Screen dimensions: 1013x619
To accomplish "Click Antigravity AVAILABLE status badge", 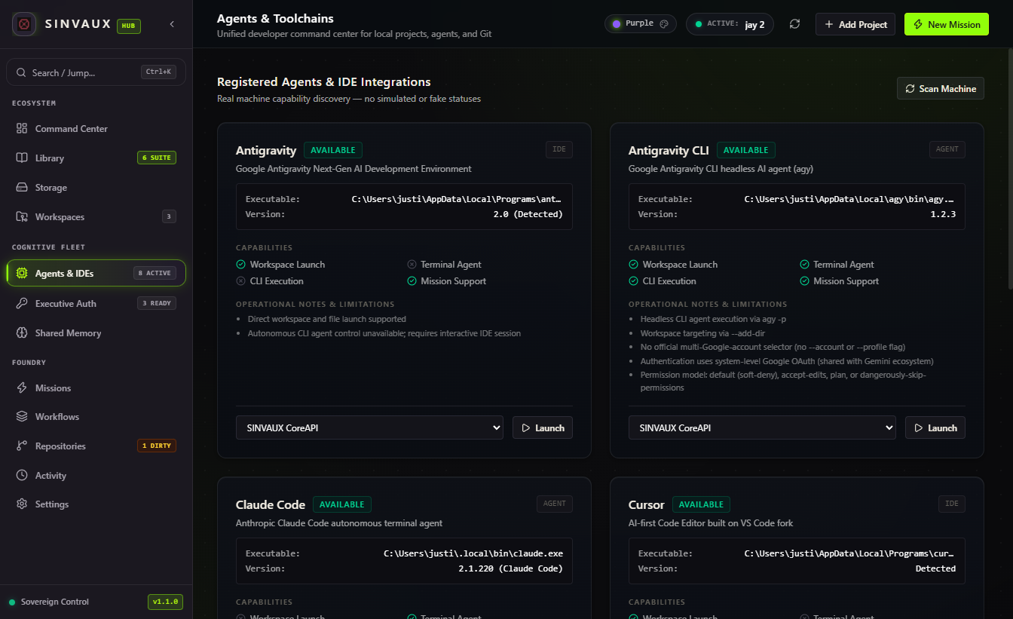I will (x=333, y=150).
